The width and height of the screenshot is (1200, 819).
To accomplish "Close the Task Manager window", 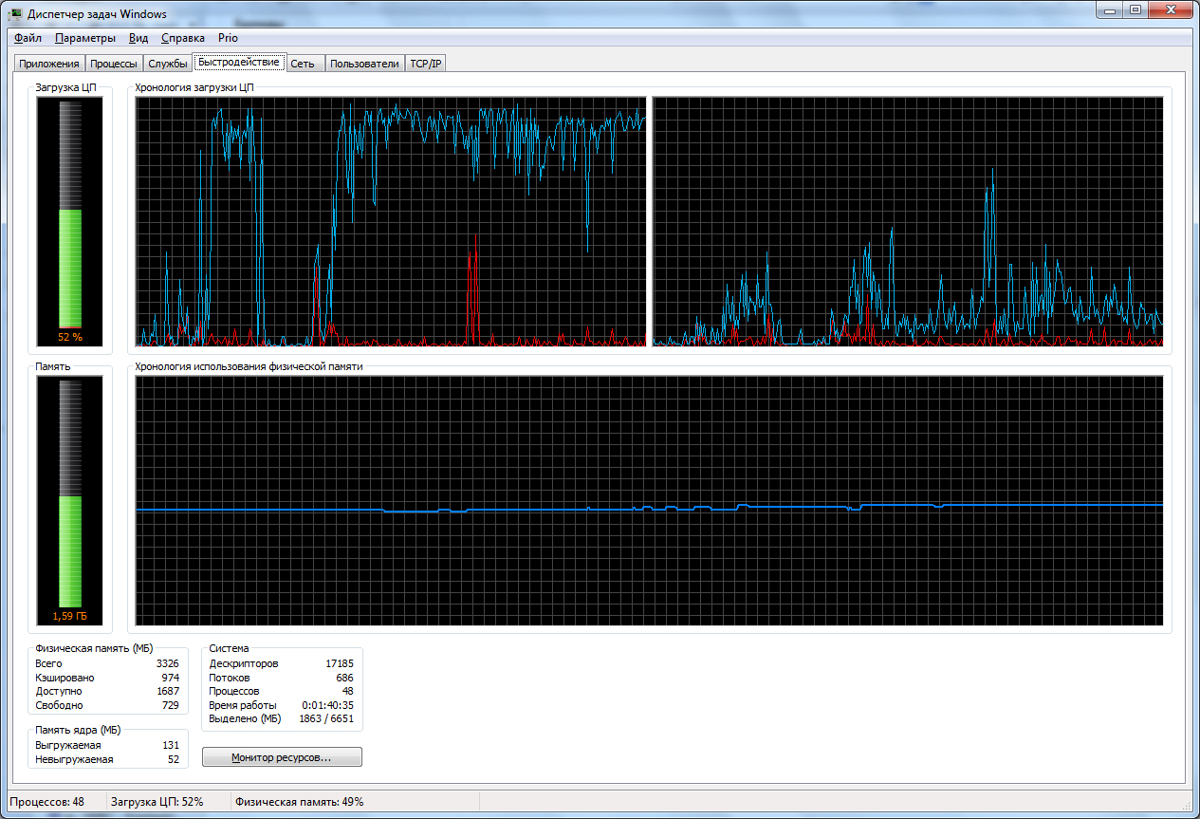I will [1170, 10].
